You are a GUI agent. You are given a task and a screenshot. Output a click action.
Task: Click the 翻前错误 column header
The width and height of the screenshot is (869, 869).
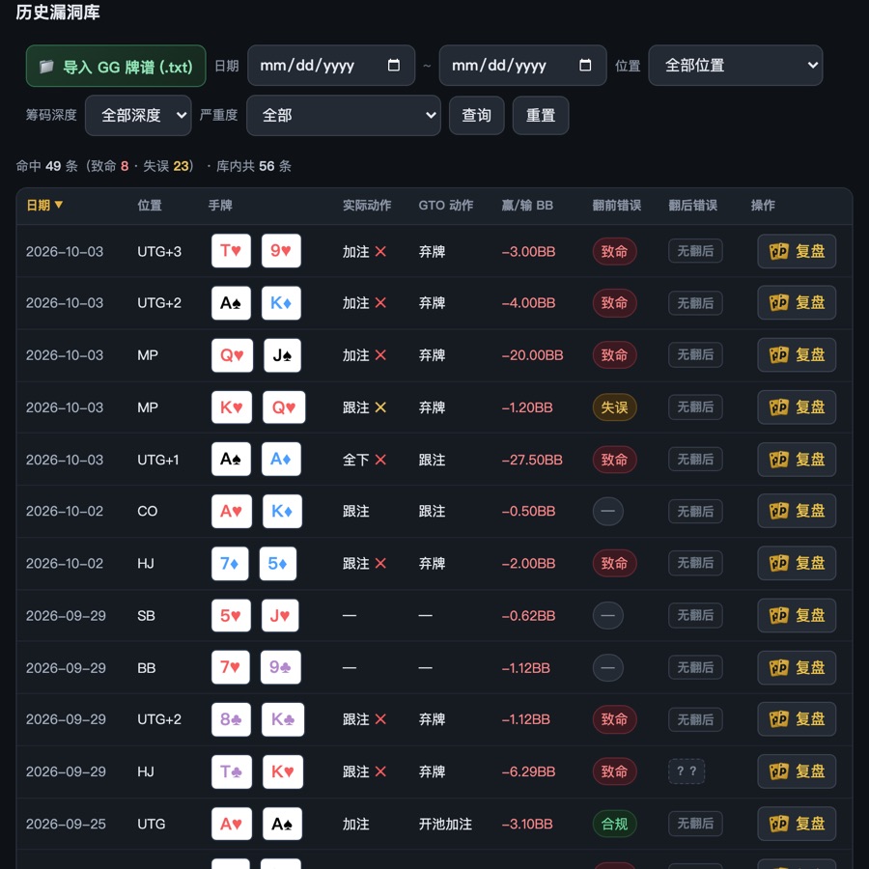point(616,205)
